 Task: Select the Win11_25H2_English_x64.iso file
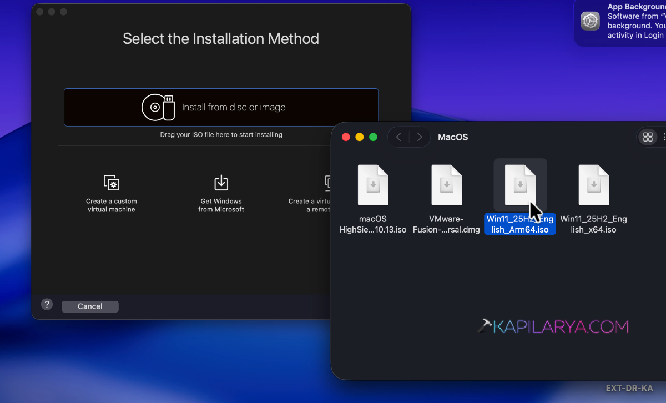coord(594,185)
